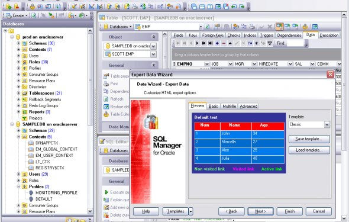Screen dimensions: 349x222
Task: Switch to the Triggers tab
Action: (267, 35)
